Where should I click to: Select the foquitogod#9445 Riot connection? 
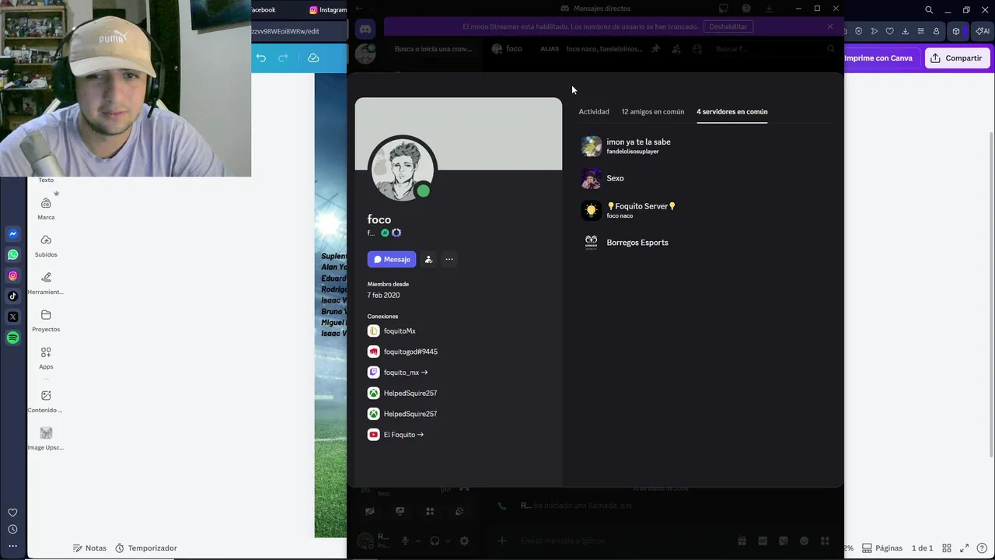click(403, 352)
